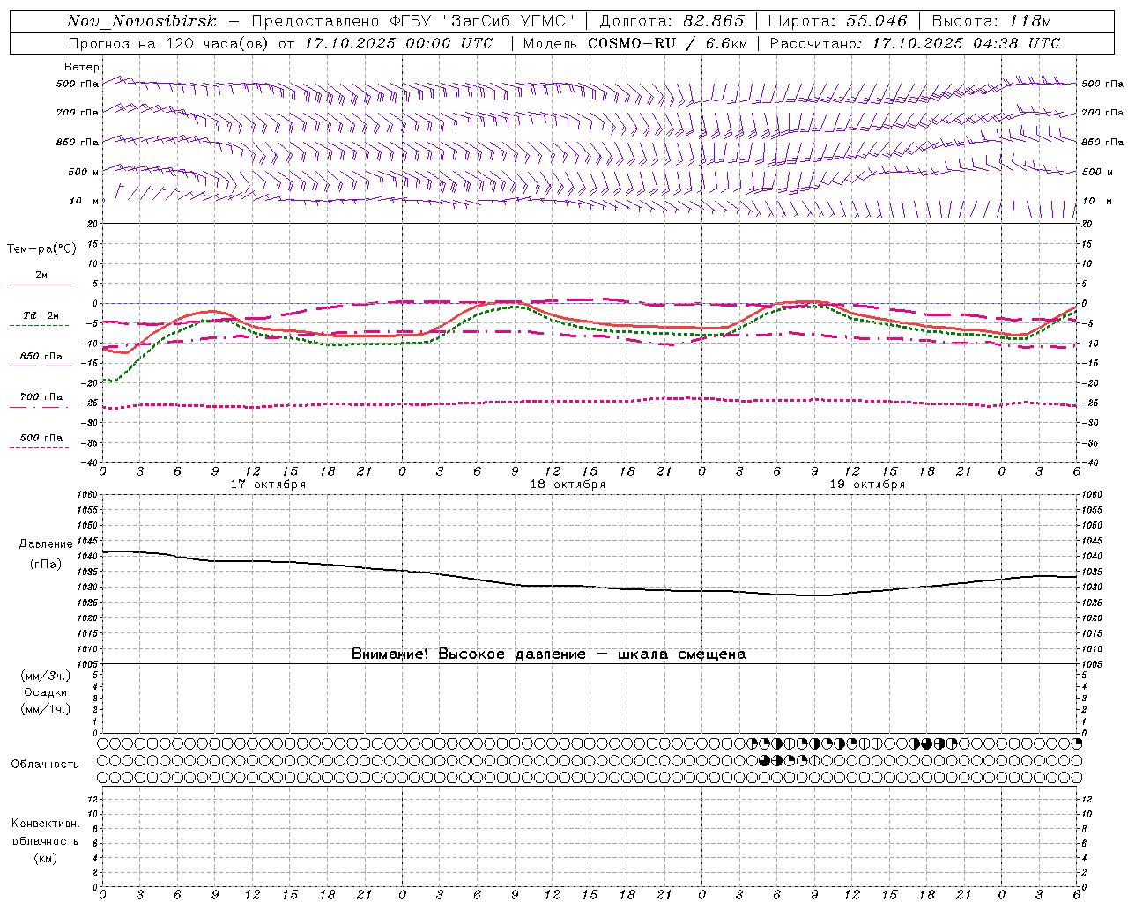Click the '18 октября' date label
Viewport: 1128px width, 902px height.
point(568,484)
